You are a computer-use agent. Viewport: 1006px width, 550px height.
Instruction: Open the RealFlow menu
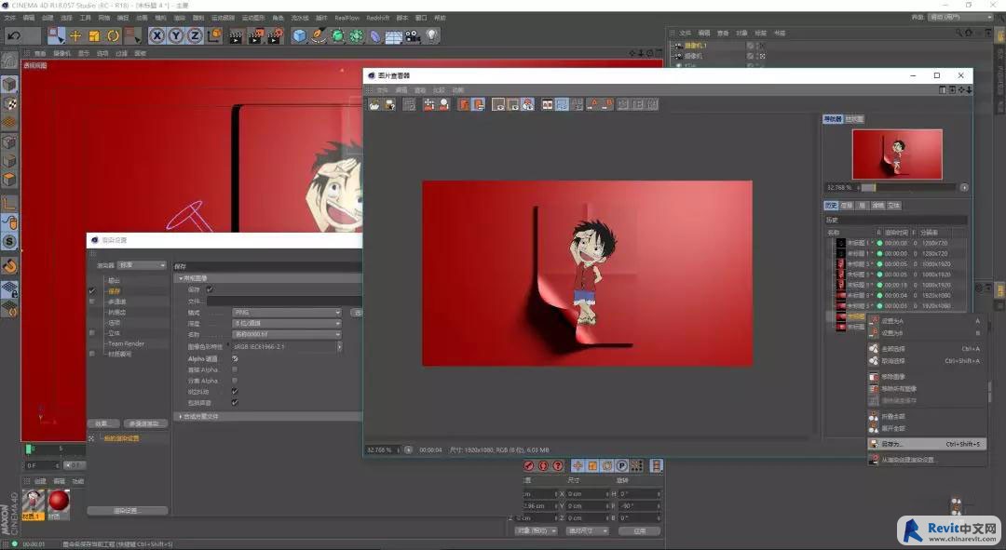pos(347,18)
